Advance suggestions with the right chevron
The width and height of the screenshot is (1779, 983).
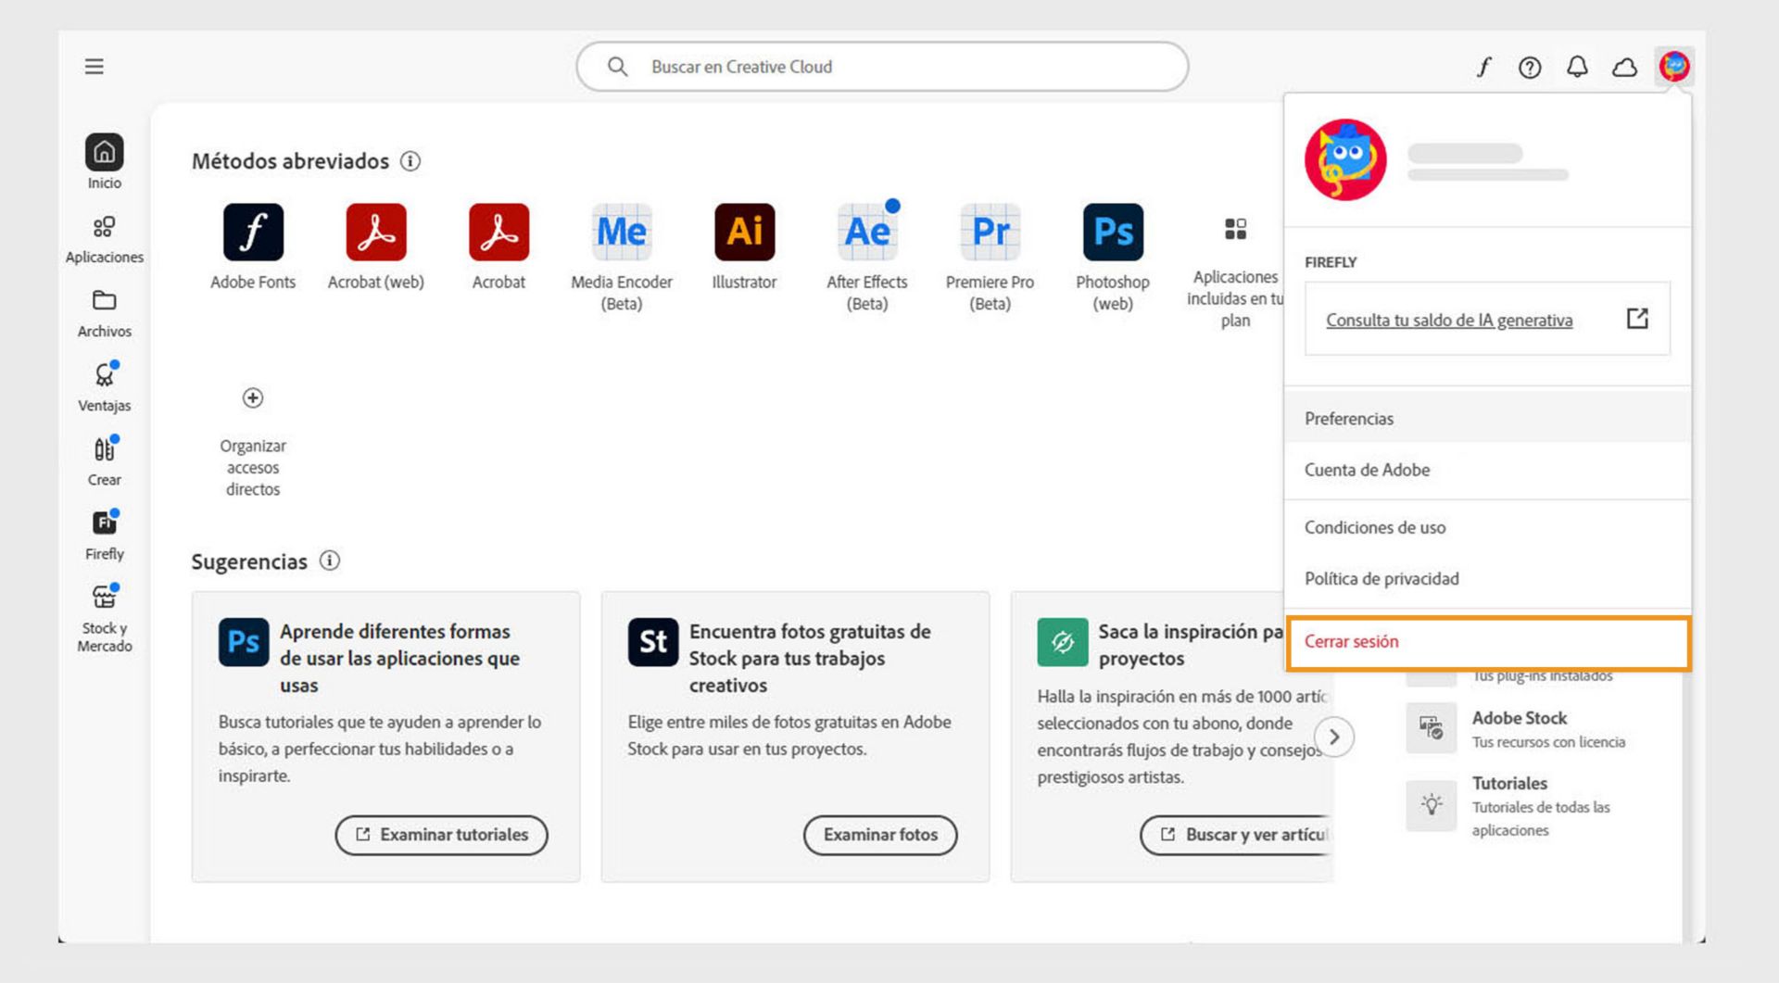coord(1334,737)
